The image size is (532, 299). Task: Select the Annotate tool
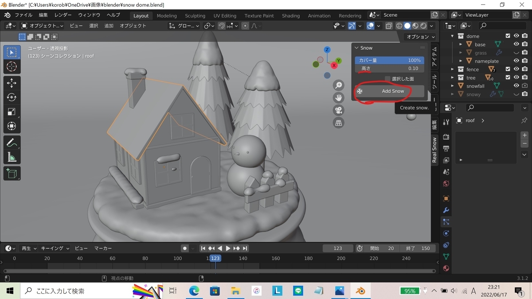(x=12, y=143)
